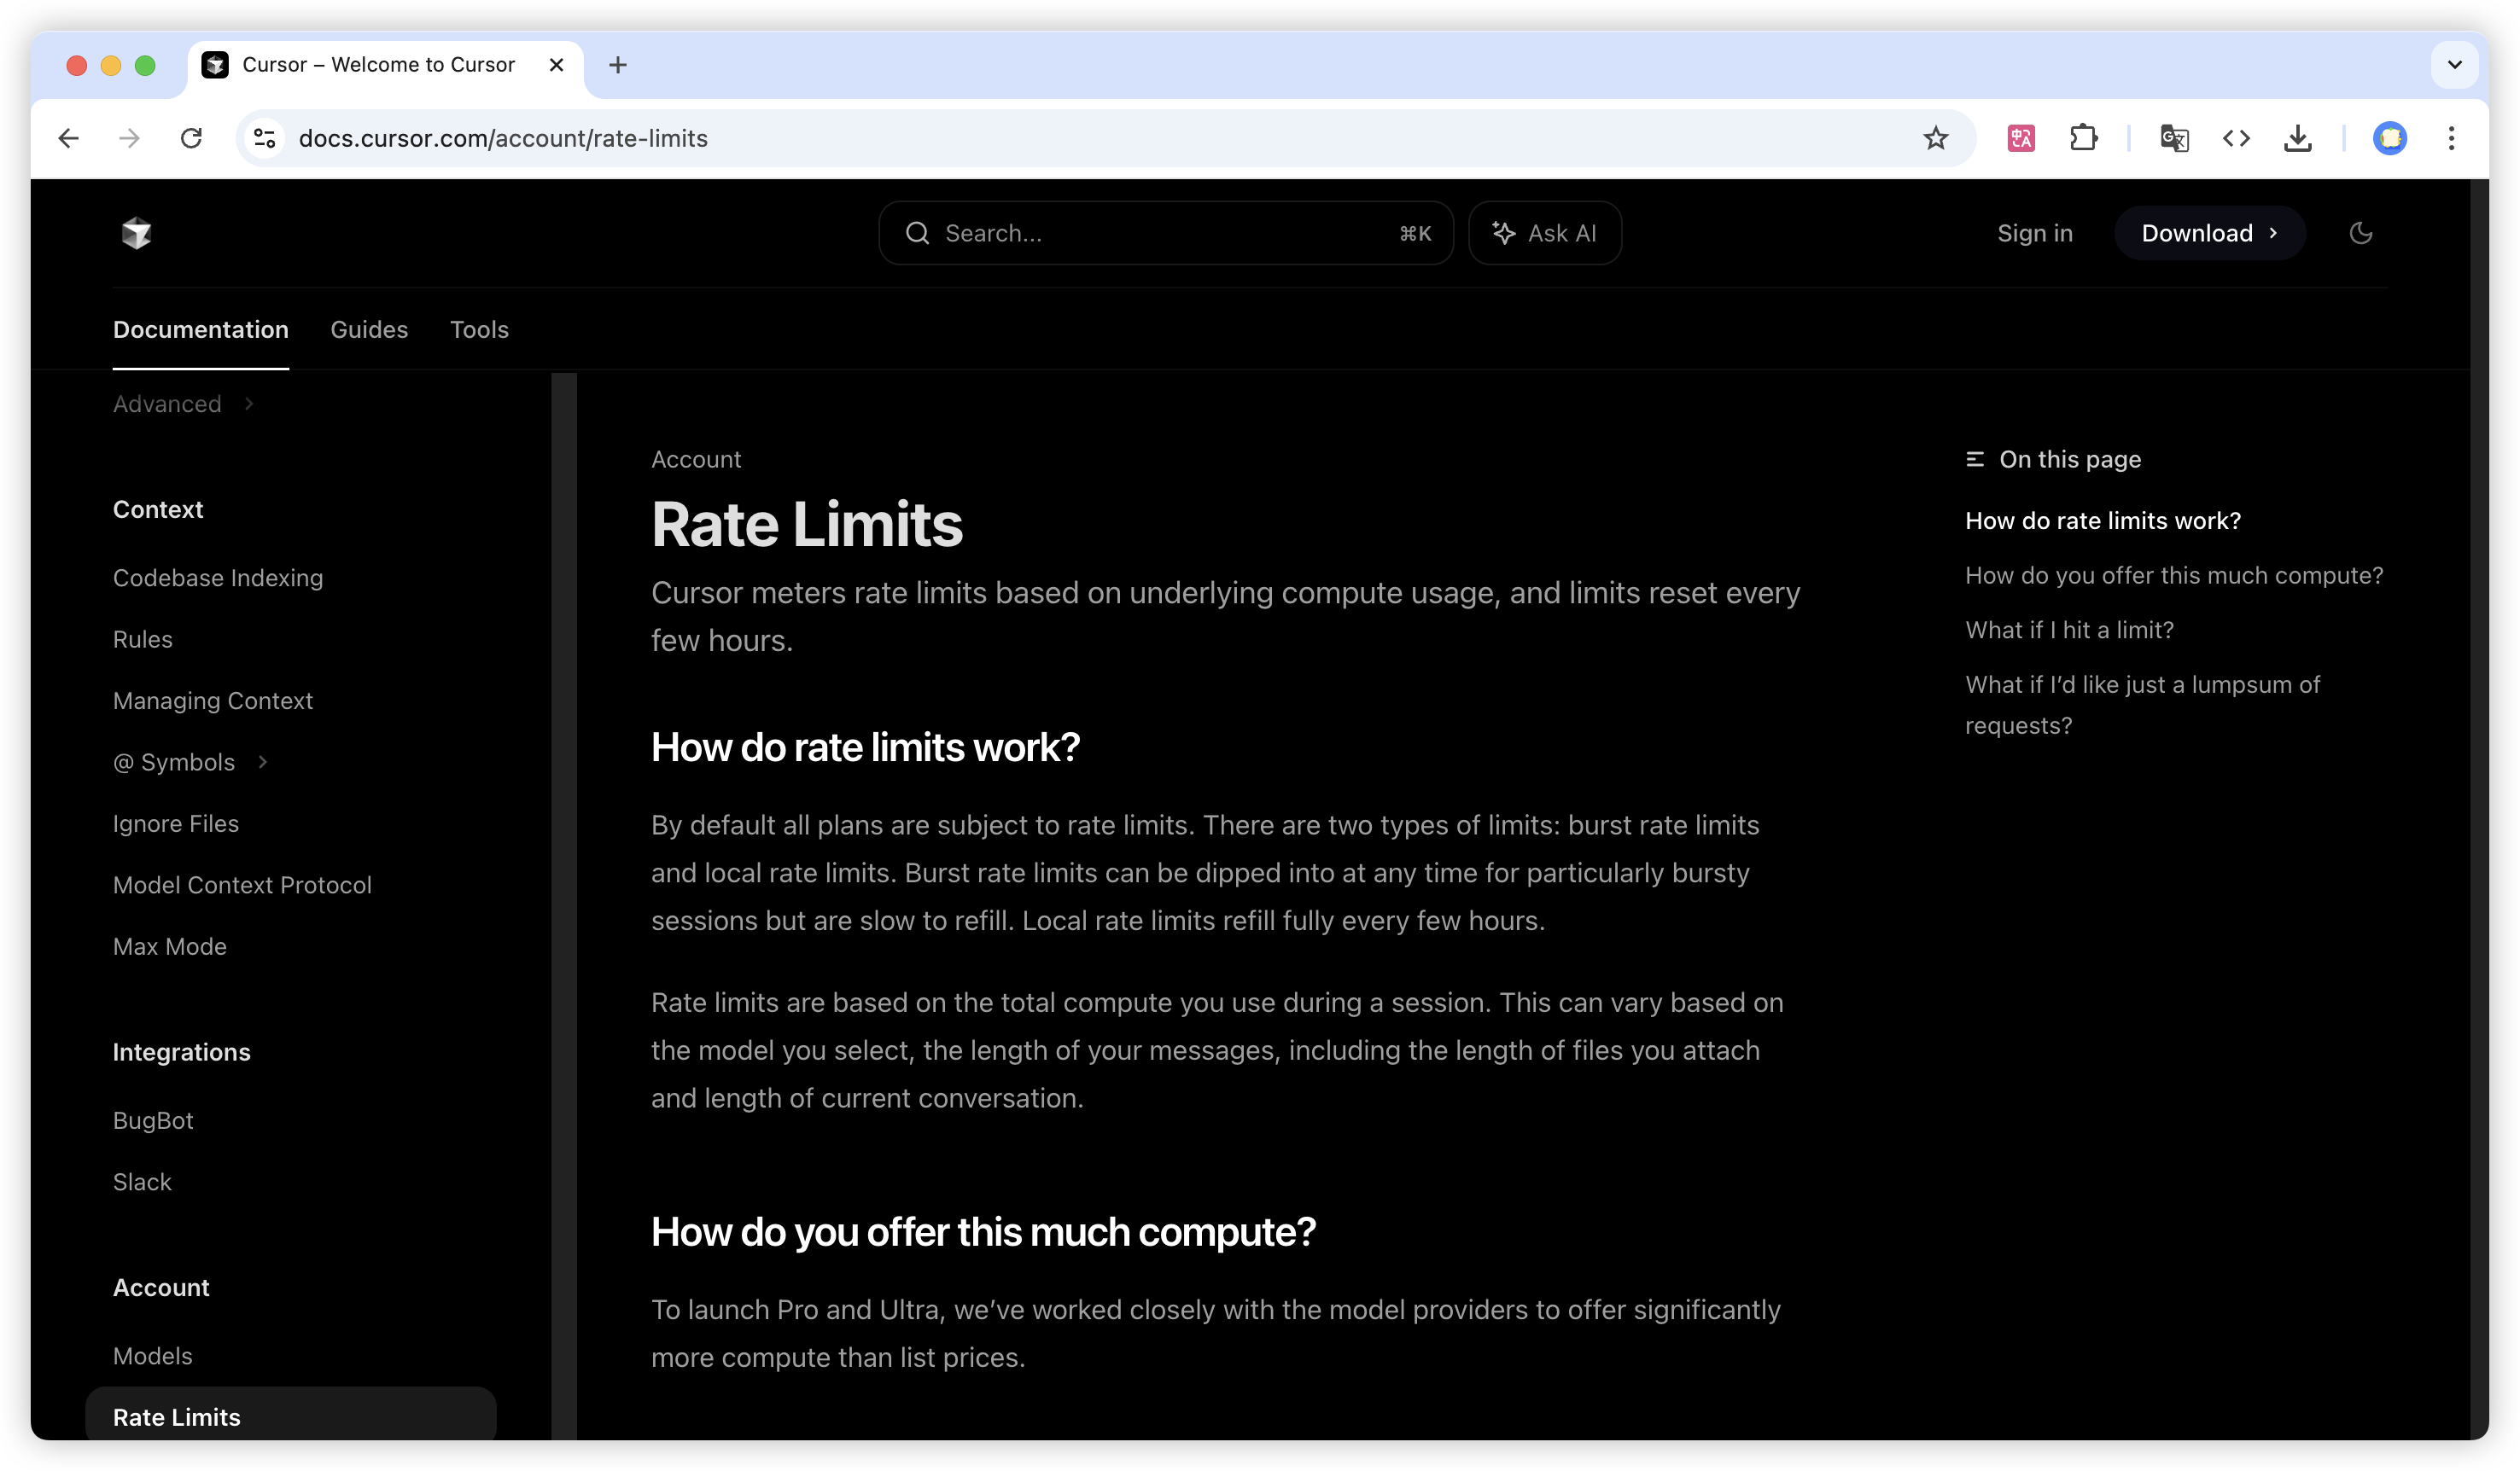Open Ignore Files page
Image resolution: width=2520 pixels, height=1471 pixels.
(176, 823)
